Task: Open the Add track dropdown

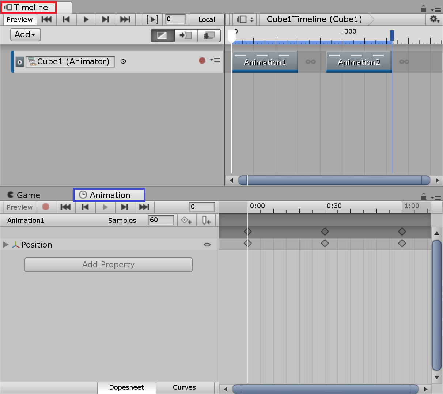Action: pos(25,35)
